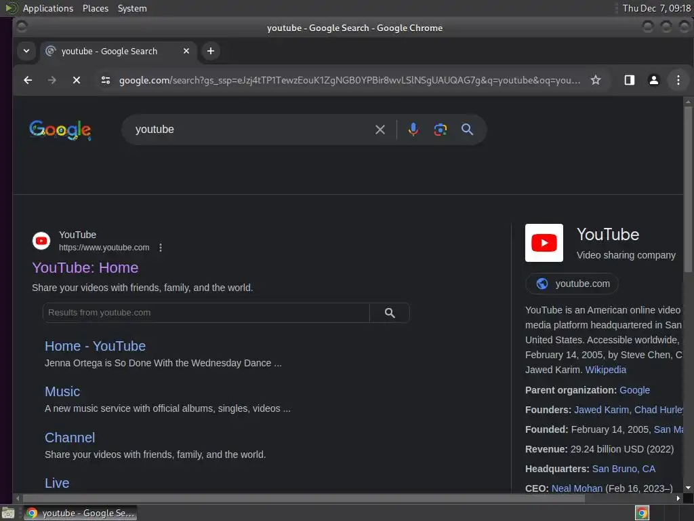Click the Chrome back arrow button
This screenshot has width=694, height=521.
(28, 80)
